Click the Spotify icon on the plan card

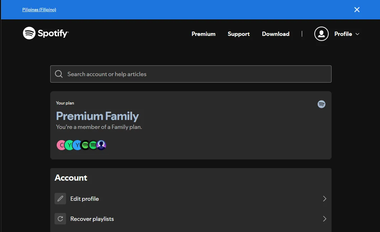[x=322, y=104]
